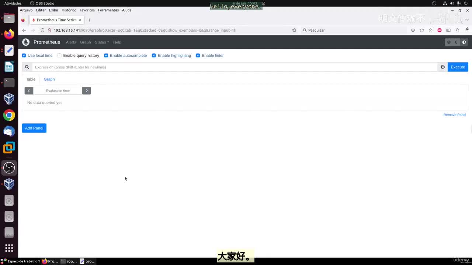
Task: Open the system power menu icon
Action: click(466, 3)
